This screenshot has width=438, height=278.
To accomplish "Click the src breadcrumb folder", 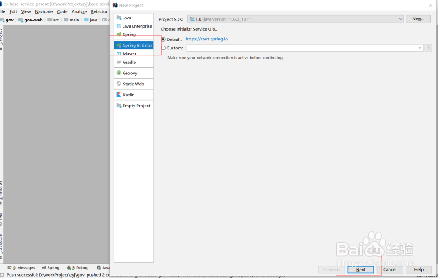I will click(53, 20).
